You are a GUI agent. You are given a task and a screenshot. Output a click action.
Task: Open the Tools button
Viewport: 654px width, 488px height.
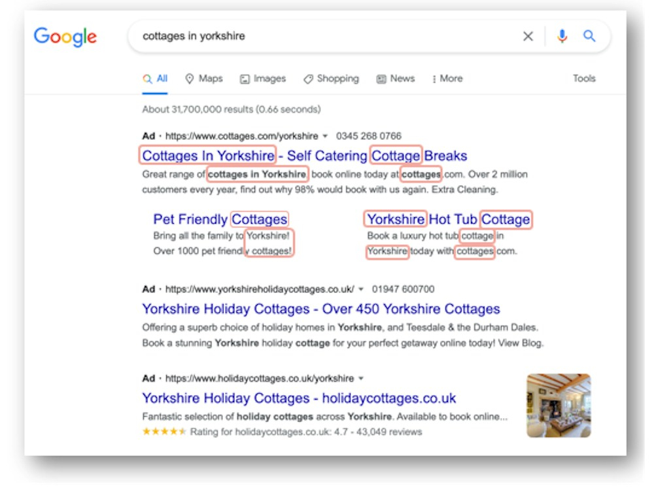584,78
